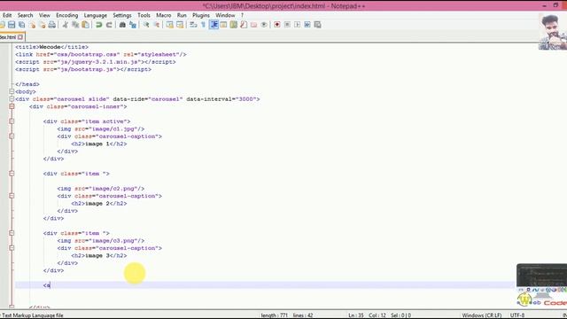Open the Tools menu
Screen dimensions: 567x319
tap(144, 15)
